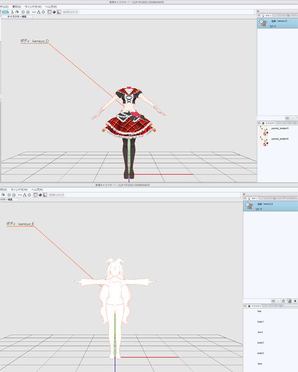The height and width of the screenshot is (372, 298).
Task: Click the plus add icon in lower body panel
Action: point(295,301)
